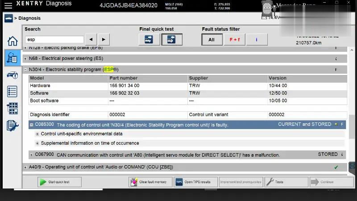357x201 pixels.
Task: Jump to previous search result
Action: 91,39
